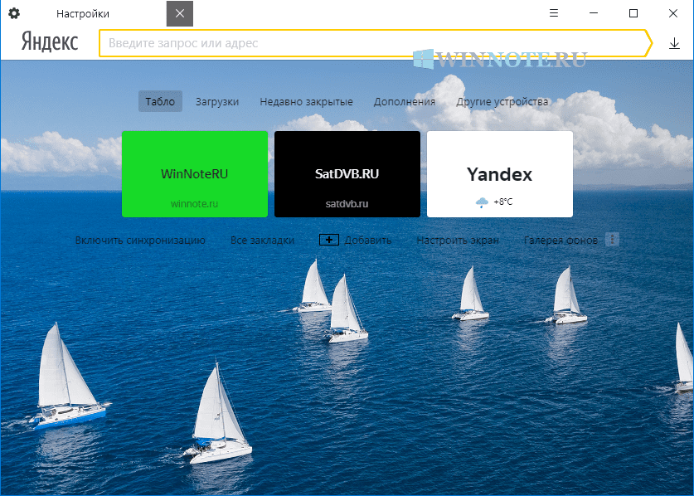Select the Табло tab
This screenshot has height=496, width=694.
point(160,101)
